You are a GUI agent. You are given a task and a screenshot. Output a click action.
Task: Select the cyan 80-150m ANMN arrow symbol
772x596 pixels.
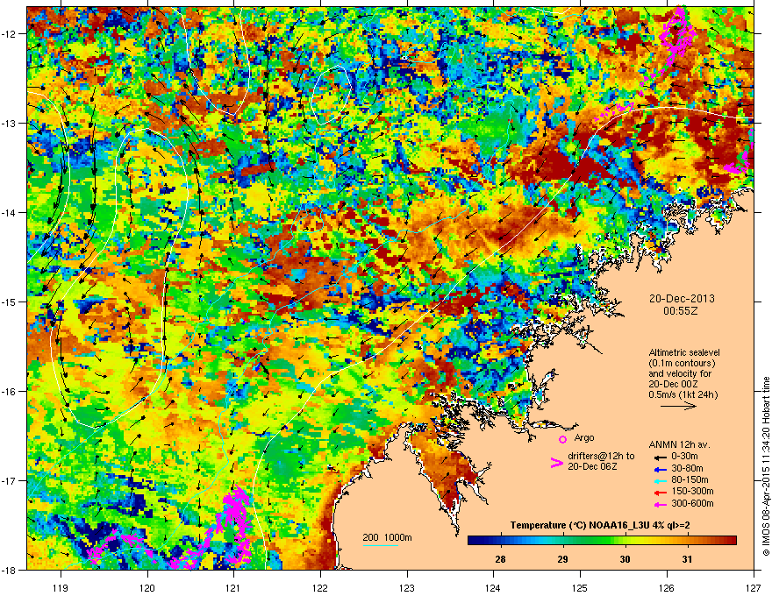[x=660, y=480]
